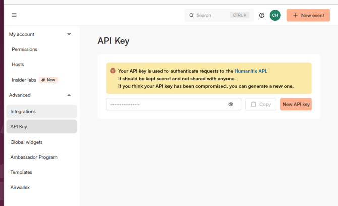
Task: Click the masked API key field
Action: pos(174,104)
